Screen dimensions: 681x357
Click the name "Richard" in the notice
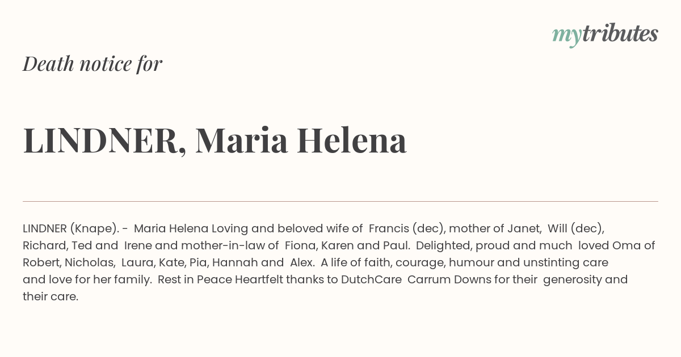[44, 245]
